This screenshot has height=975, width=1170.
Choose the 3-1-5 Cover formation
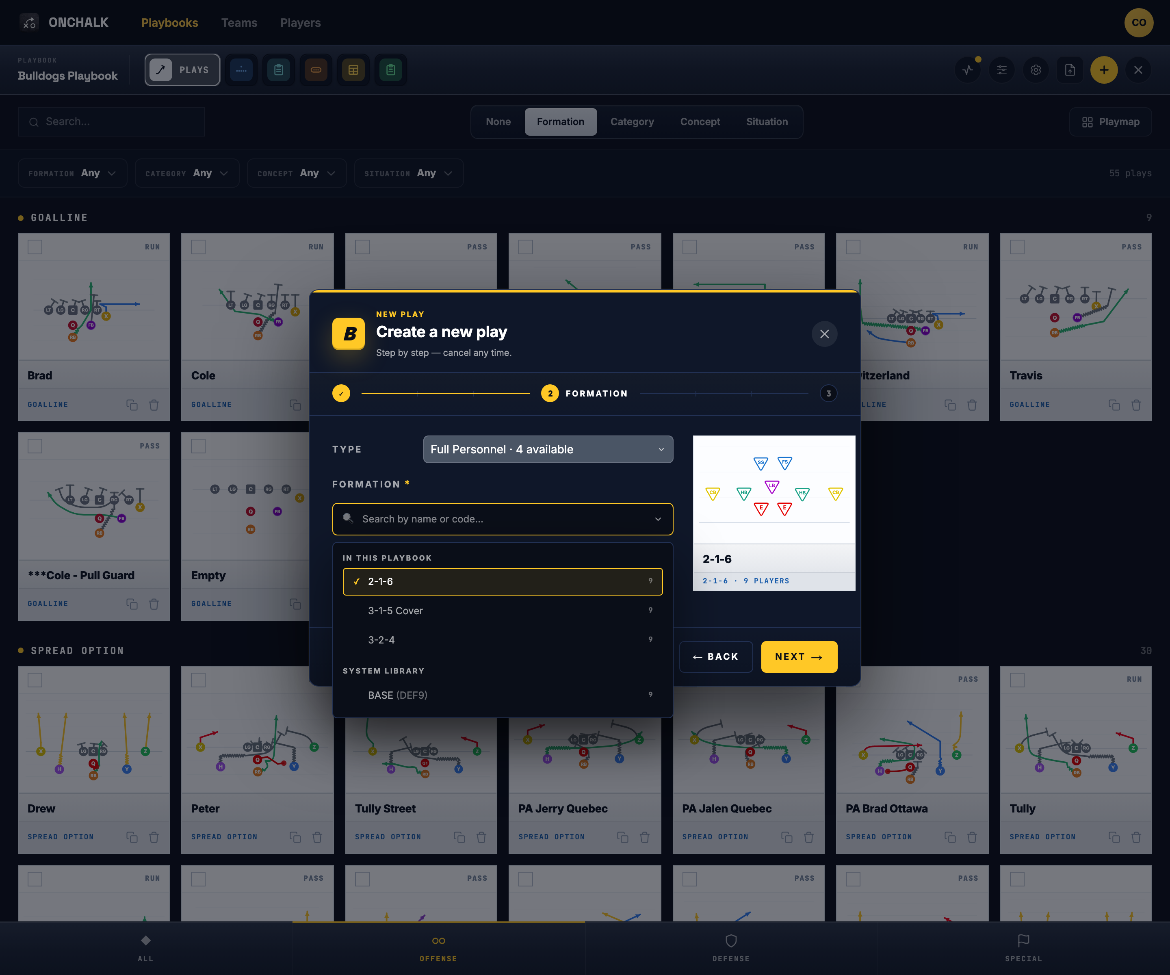coord(503,611)
